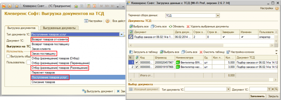Click Снять все above the Документы ТСД table
281x100 pixels.
pyautogui.click(x=159, y=27)
